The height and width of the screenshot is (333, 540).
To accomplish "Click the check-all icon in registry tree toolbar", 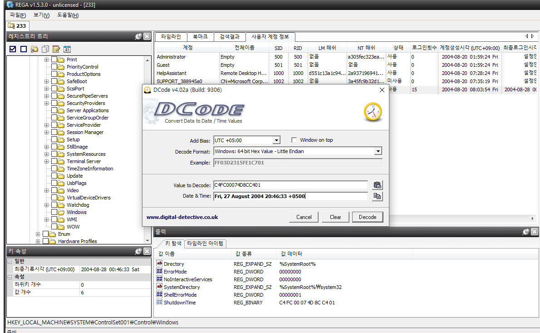I will [x=13, y=49].
